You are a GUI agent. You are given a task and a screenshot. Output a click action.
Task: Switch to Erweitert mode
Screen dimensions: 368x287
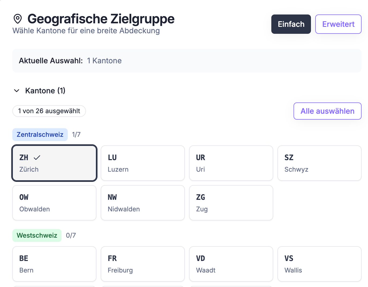click(x=338, y=24)
